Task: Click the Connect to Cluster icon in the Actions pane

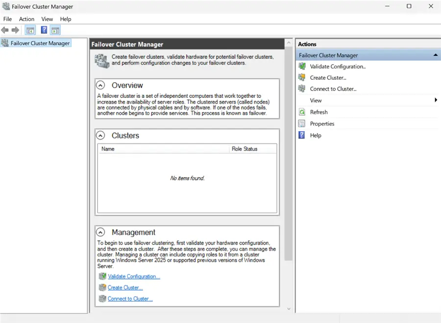Action: pyautogui.click(x=302, y=89)
